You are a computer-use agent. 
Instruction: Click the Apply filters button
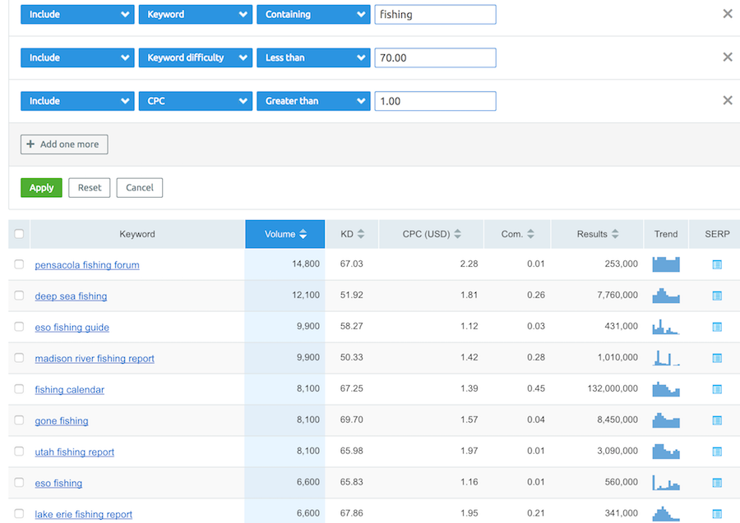click(42, 187)
